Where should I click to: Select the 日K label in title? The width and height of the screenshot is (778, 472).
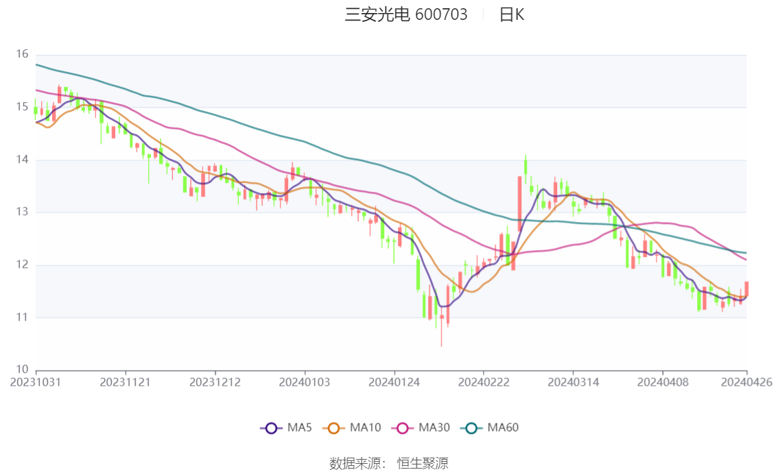(x=512, y=15)
